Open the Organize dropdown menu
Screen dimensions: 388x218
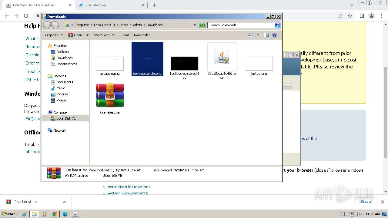(x=54, y=35)
